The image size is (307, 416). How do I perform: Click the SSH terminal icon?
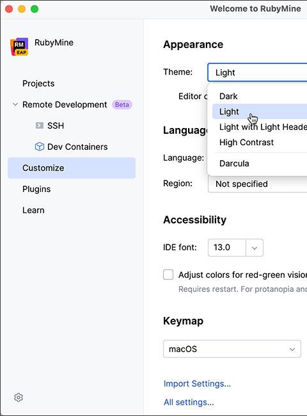click(x=40, y=125)
